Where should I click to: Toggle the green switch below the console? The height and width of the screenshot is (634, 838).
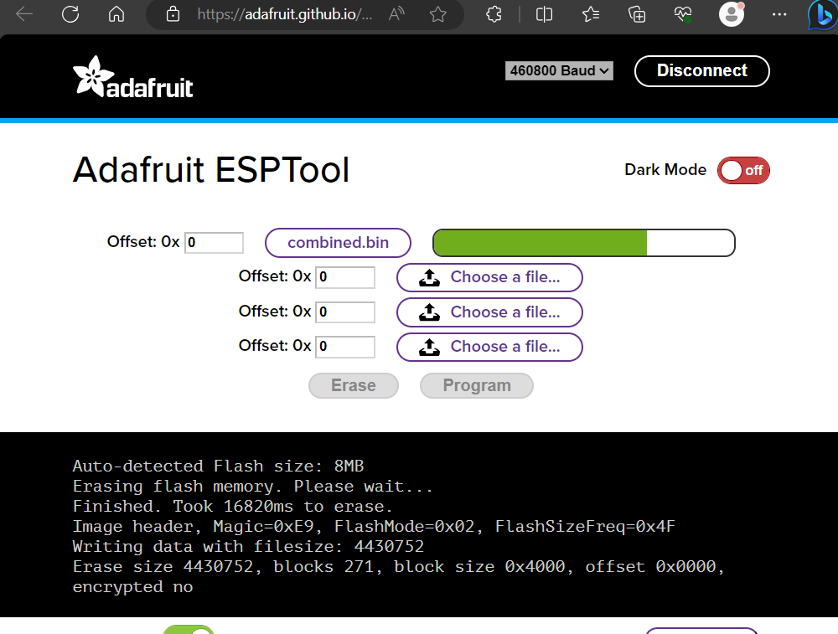click(188, 630)
